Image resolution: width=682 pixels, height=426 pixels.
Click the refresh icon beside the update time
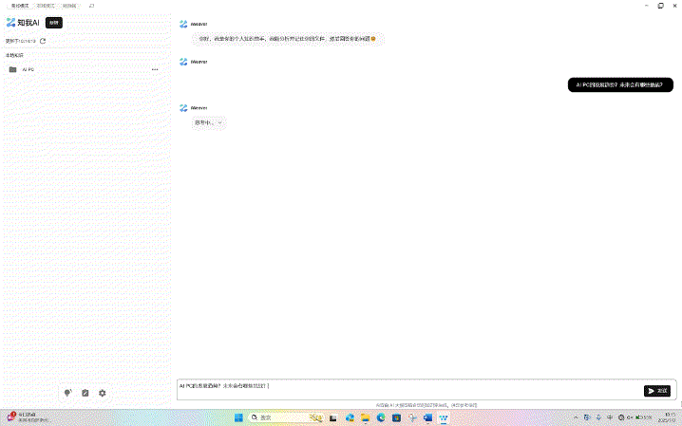coord(43,41)
